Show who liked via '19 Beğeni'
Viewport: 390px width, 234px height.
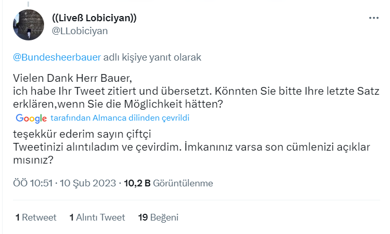coord(158,217)
